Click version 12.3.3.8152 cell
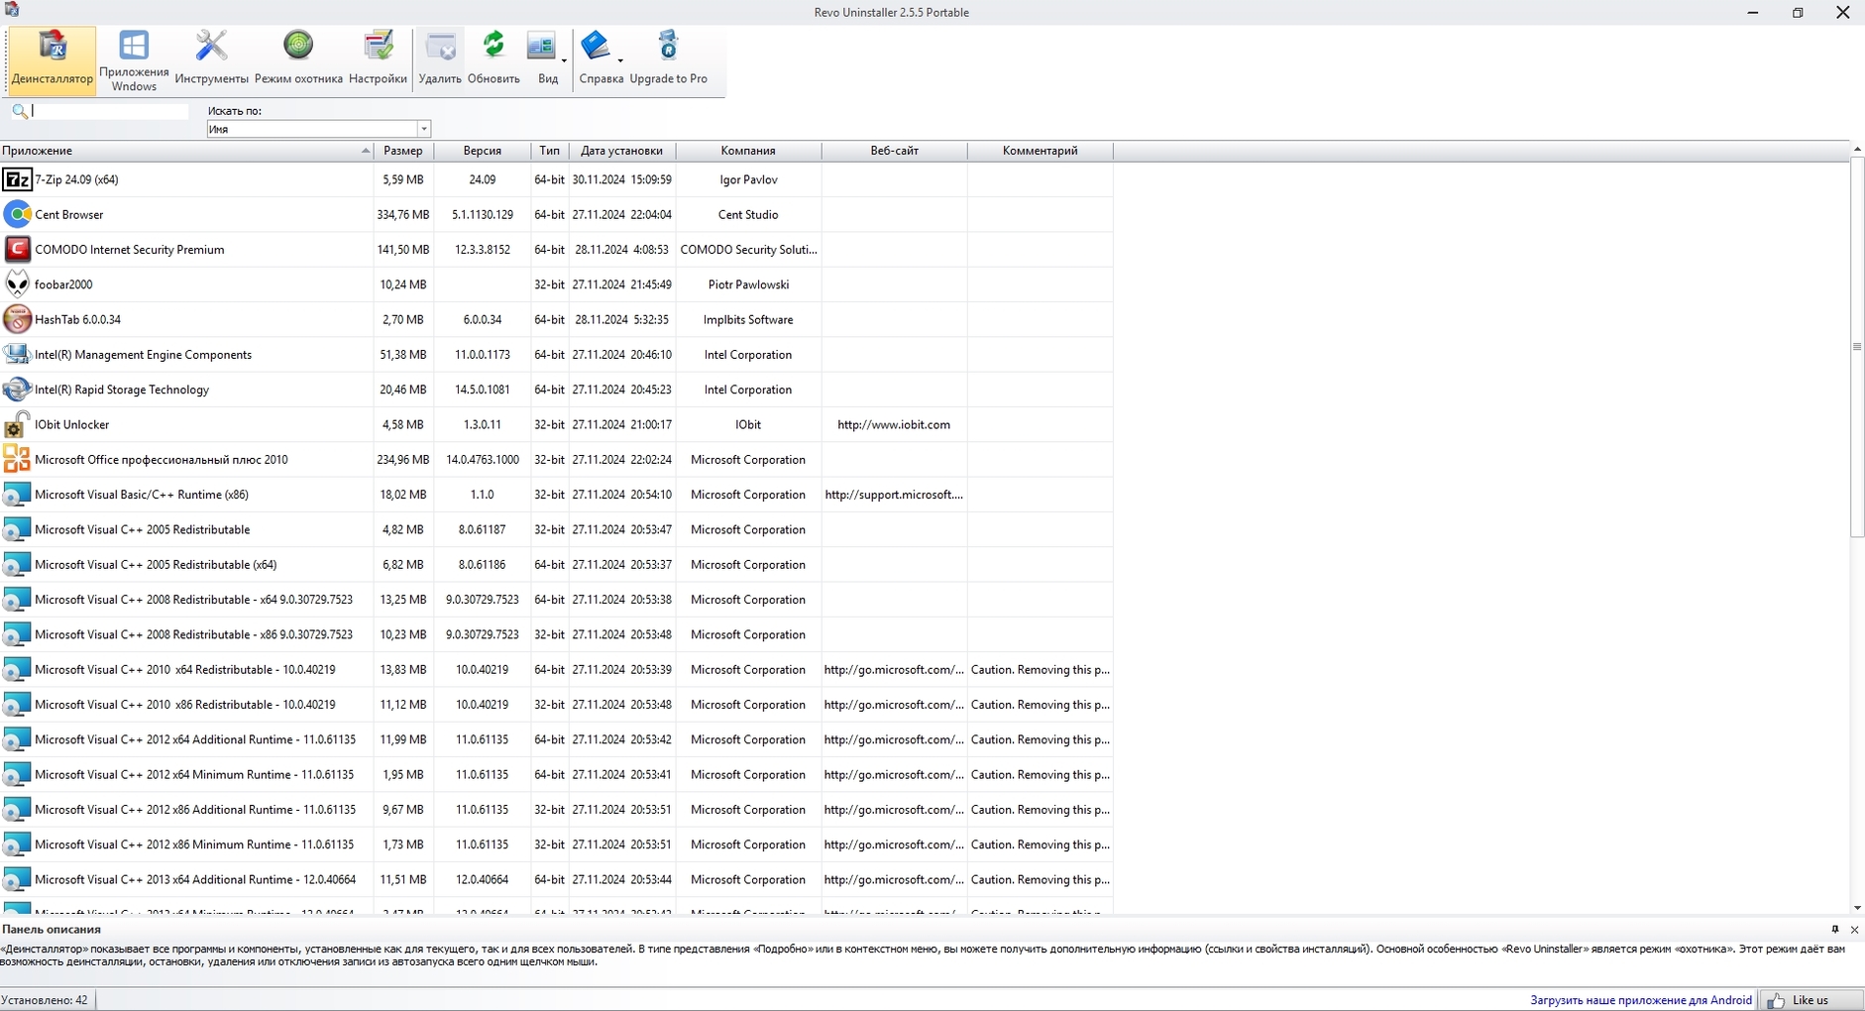The width and height of the screenshot is (1865, 1011). click(483, 250)
